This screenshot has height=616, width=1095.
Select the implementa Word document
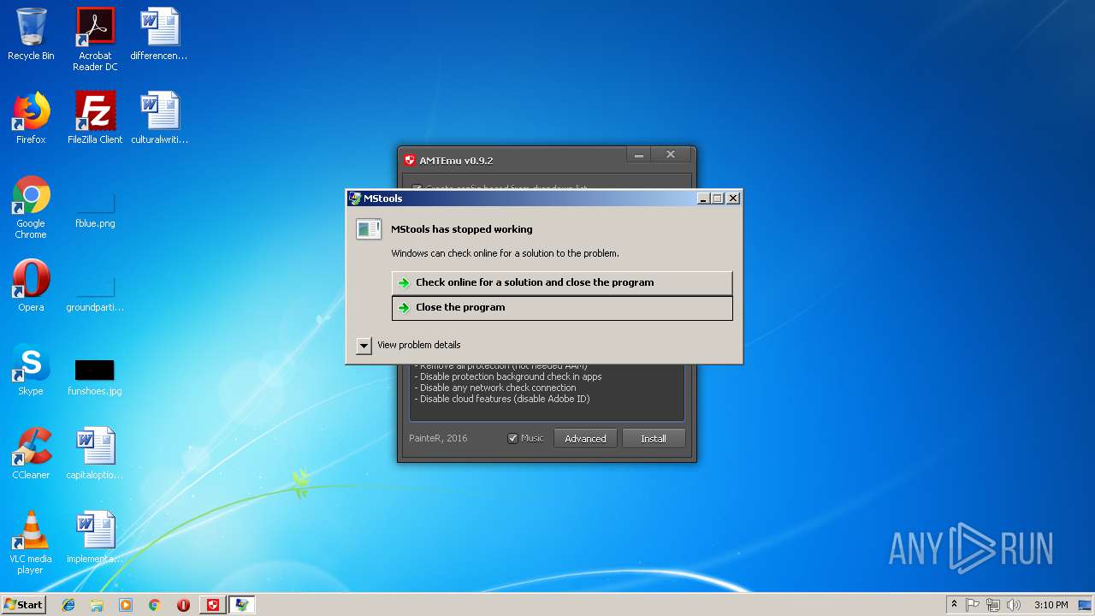95,537
